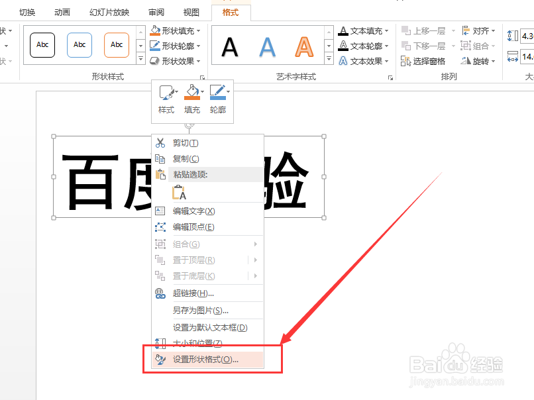The width and height of the screenshot is (534, 400).
Task: Click the text box top-right corner handle
Action: click(324, 136)
